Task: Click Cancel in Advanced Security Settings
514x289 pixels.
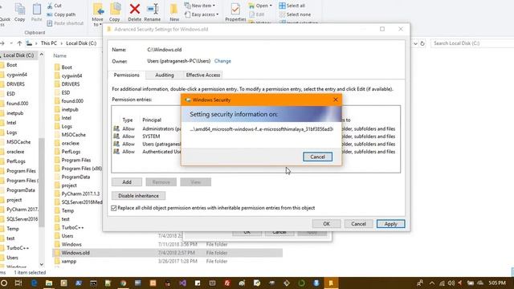Action: click(358, 224)
